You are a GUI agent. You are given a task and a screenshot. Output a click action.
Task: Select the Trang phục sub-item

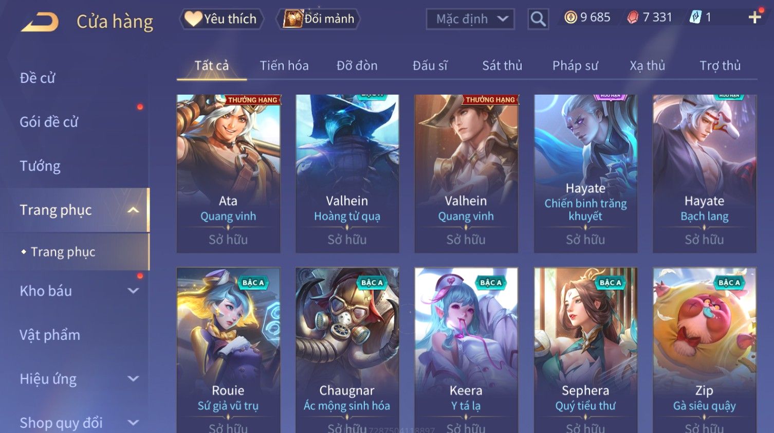(63, 252)
